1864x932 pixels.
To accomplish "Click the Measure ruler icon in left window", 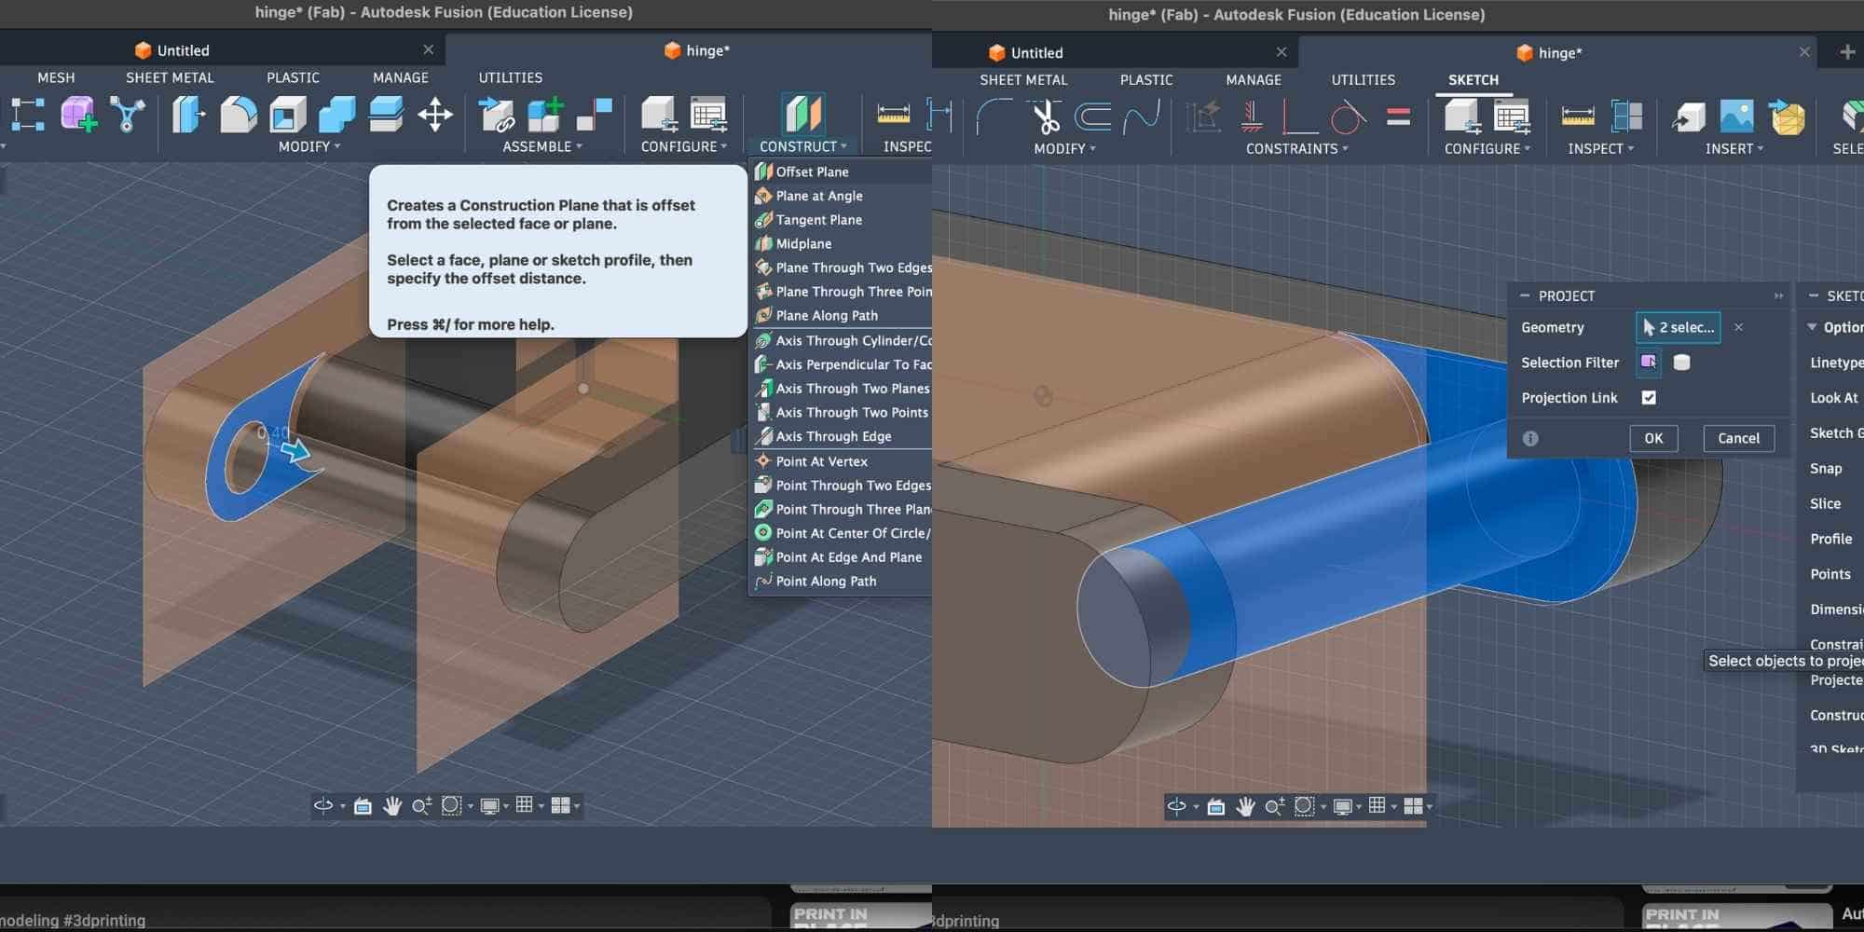I will [x=893, y=115].
